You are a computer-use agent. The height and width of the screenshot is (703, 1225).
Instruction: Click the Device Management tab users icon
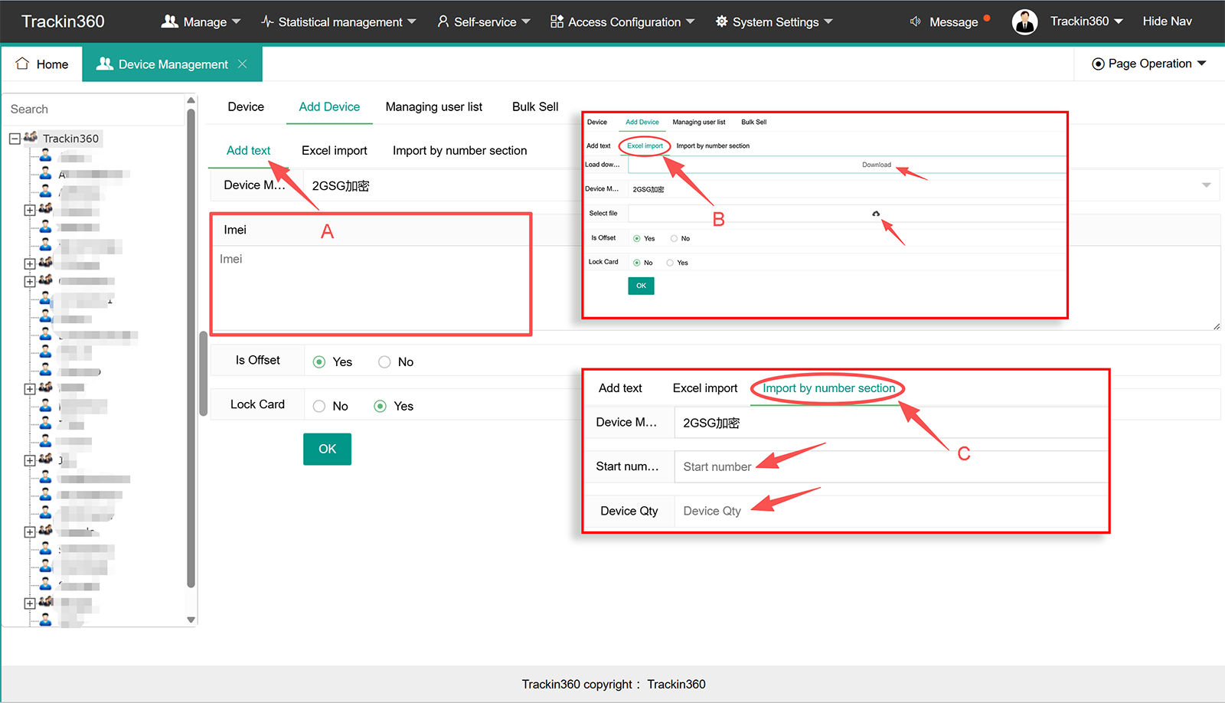click(x=105, y=64)
